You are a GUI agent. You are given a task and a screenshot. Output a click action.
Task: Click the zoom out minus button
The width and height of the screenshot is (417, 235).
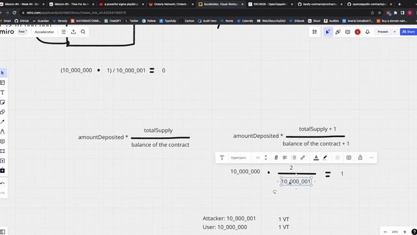point(385,232)
